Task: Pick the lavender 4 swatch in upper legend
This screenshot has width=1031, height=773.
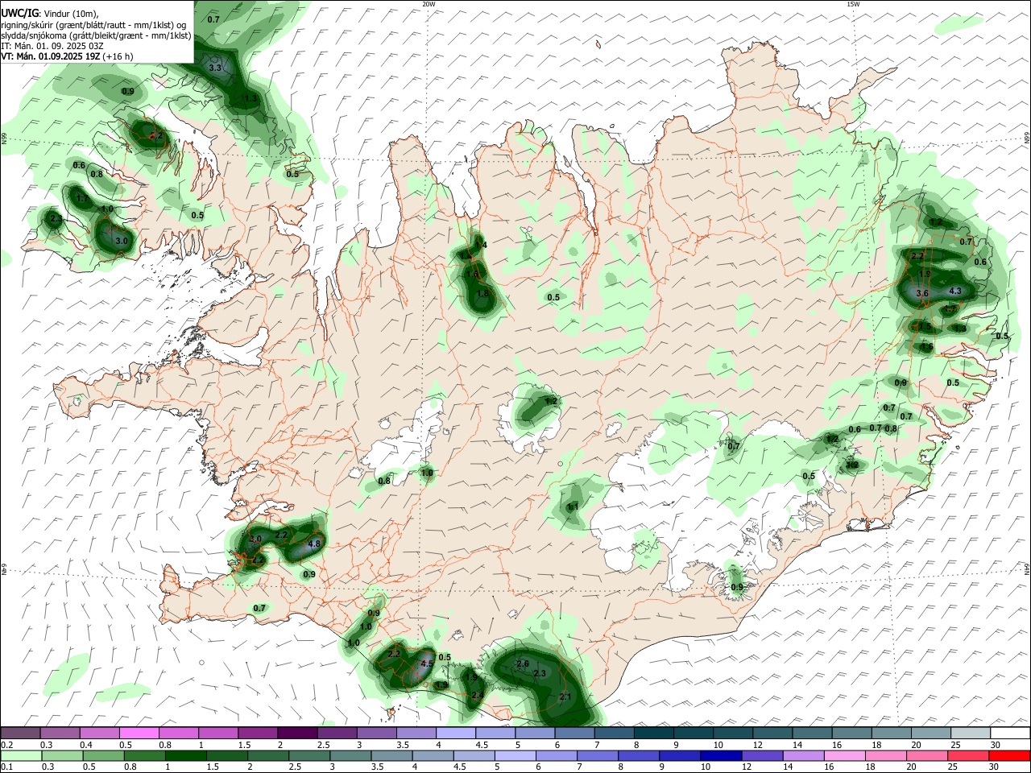Action: (x=456, y=734)
